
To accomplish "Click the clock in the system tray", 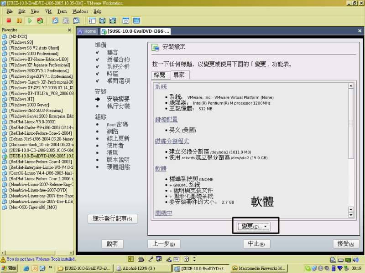I will [356, 268].
